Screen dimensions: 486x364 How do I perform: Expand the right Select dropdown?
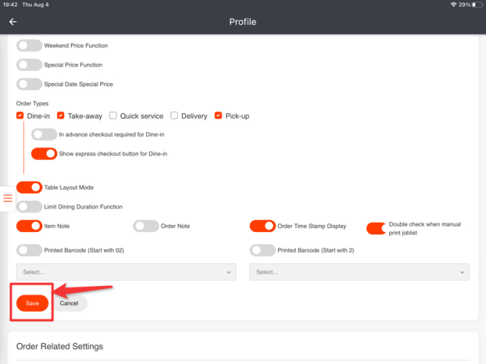[x=360, y=272]
